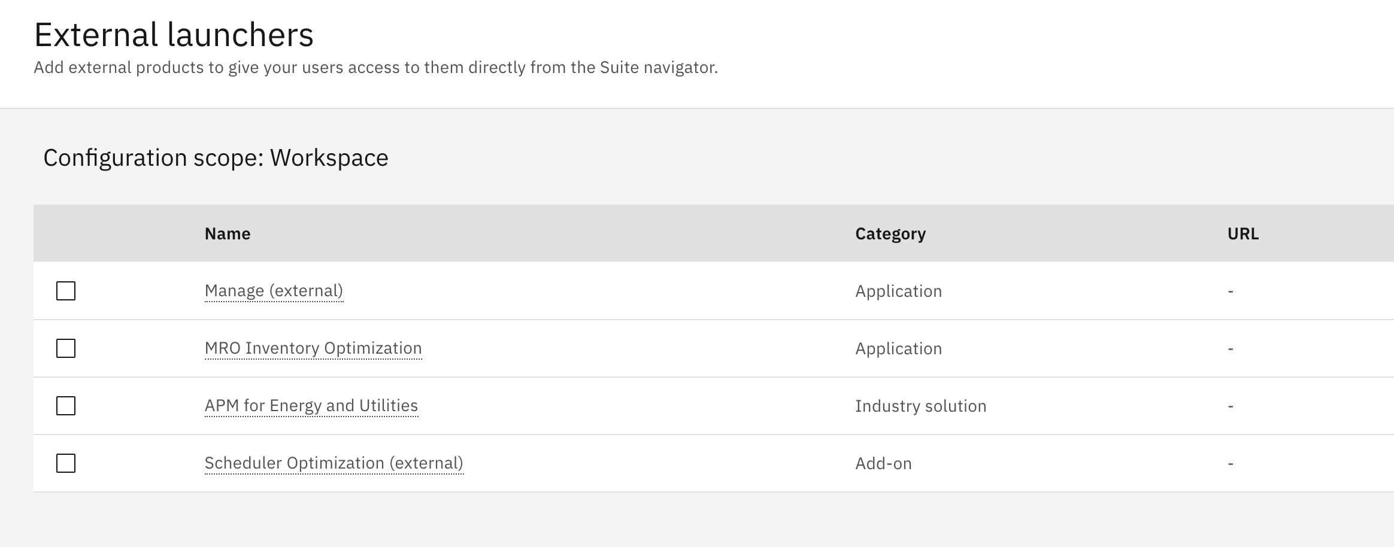Viewport: 1394px width, 547px height.
Task: Click the Name column header
Action: coord(227,233)
